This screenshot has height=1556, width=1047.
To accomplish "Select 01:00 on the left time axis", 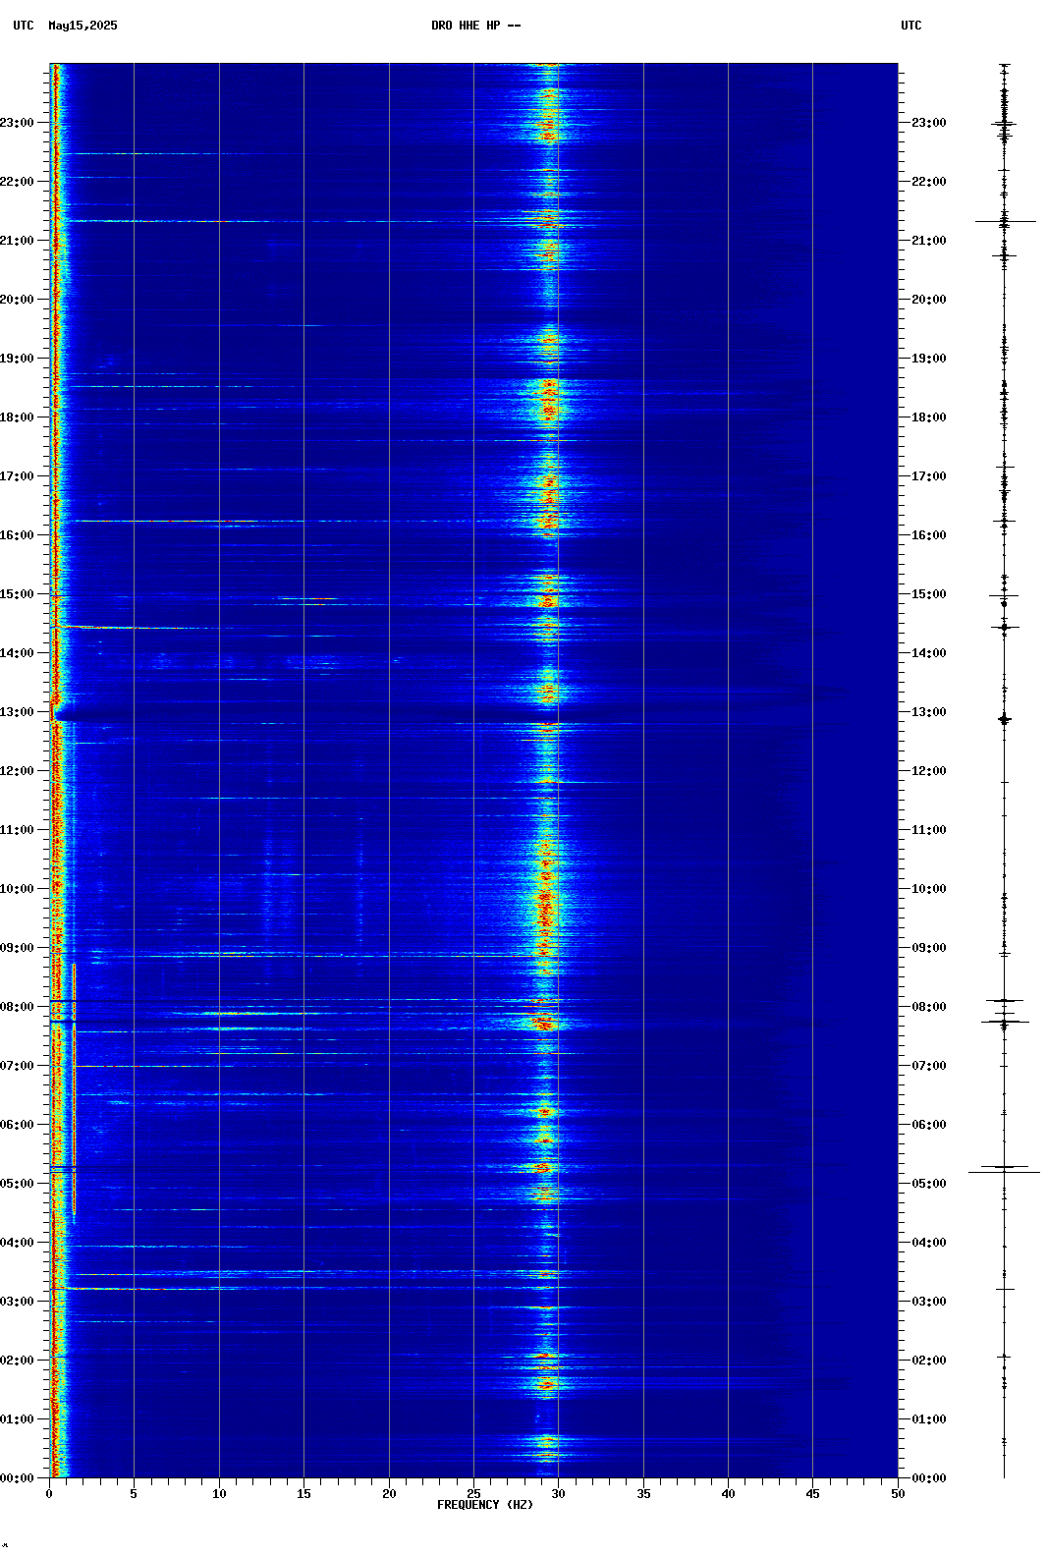I will [x=17, y=1419].
